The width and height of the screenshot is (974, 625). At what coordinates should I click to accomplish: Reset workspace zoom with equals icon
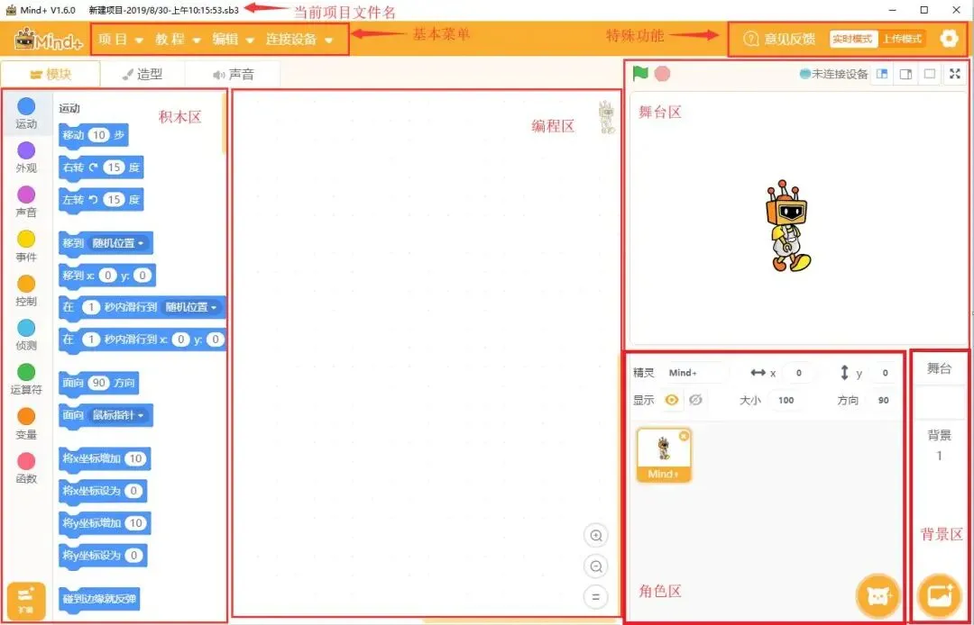pos(596,597)
